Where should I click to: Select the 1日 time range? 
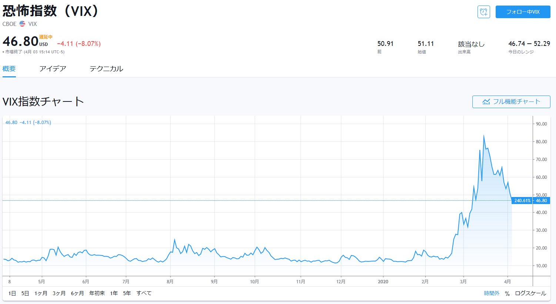point(12,293)
